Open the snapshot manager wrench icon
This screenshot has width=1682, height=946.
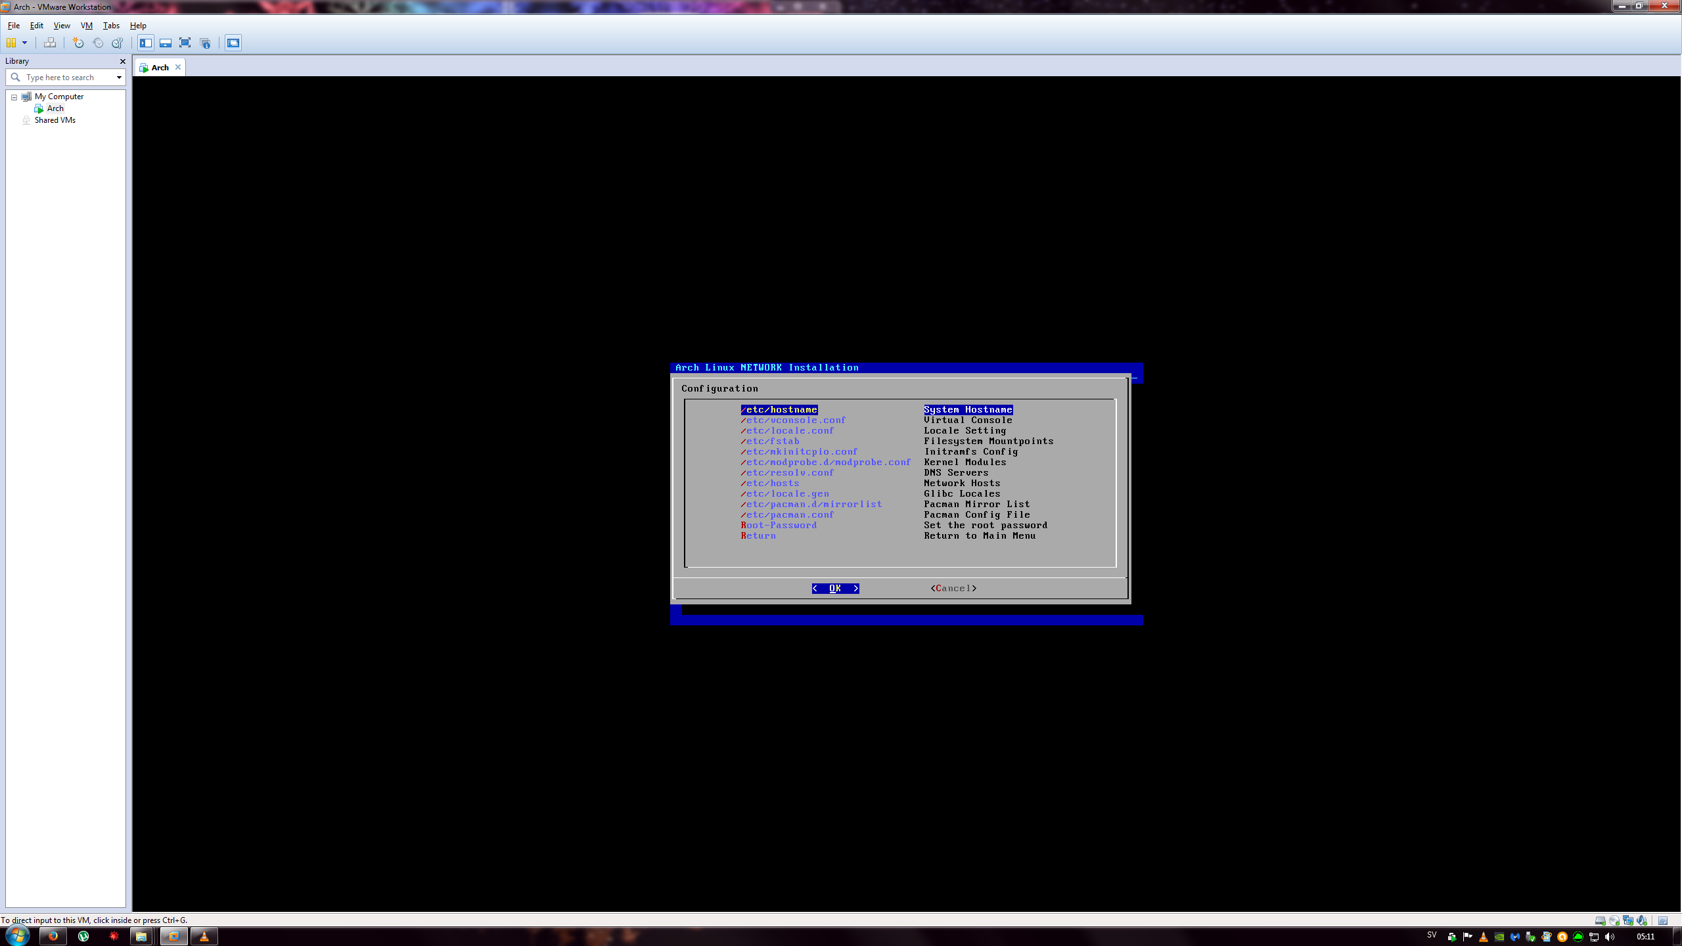pos(117,43)
